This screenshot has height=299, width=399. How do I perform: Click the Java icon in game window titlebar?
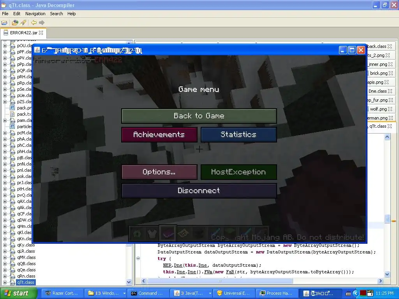click(x=37, y=50)
